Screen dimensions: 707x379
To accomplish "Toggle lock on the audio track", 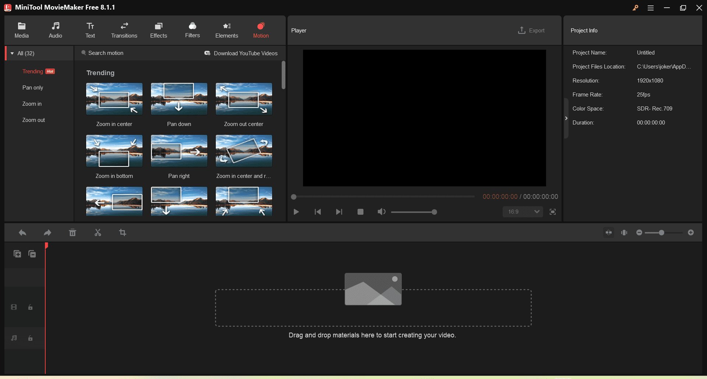I will click(31, 338).
